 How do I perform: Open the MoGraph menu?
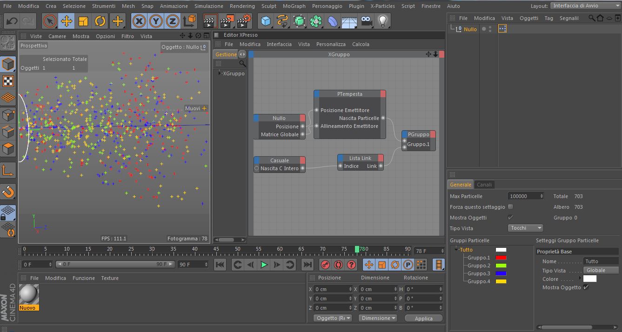point(294,6)
